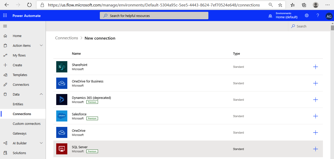The height and width of the screenshot is (159, 334).
Task: Sort by the Type column header
Action: coord(237,54)
